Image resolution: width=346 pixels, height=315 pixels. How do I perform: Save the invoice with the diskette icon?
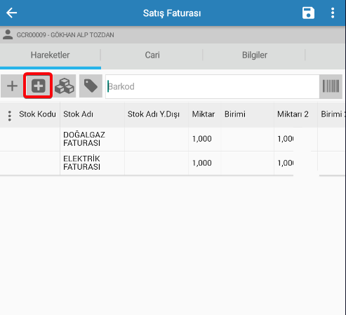[x=308, y=13]
